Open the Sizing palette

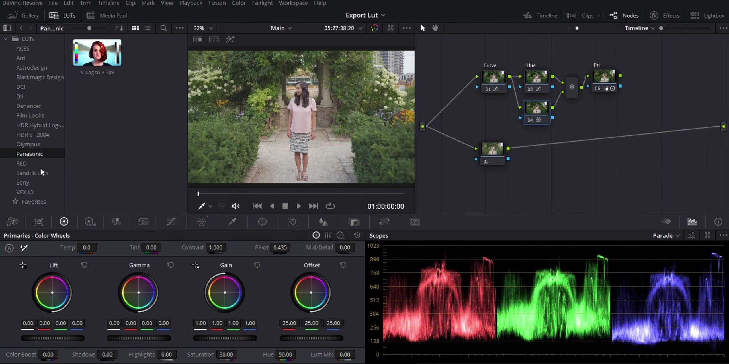(384, 222)
